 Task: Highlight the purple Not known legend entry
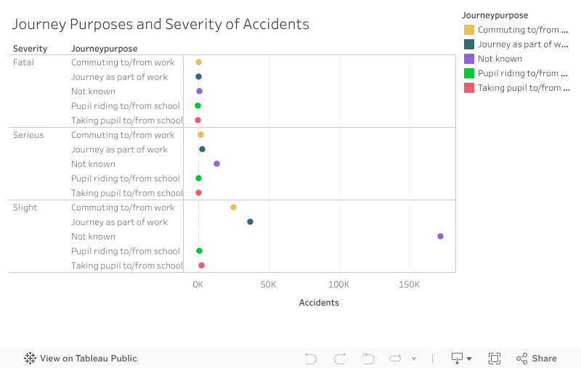pos(500,59)
